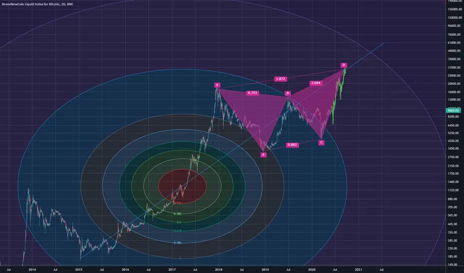464x273 pixels.
Task: Click the 2.684 ratio label
Action: tap(316, 83)
